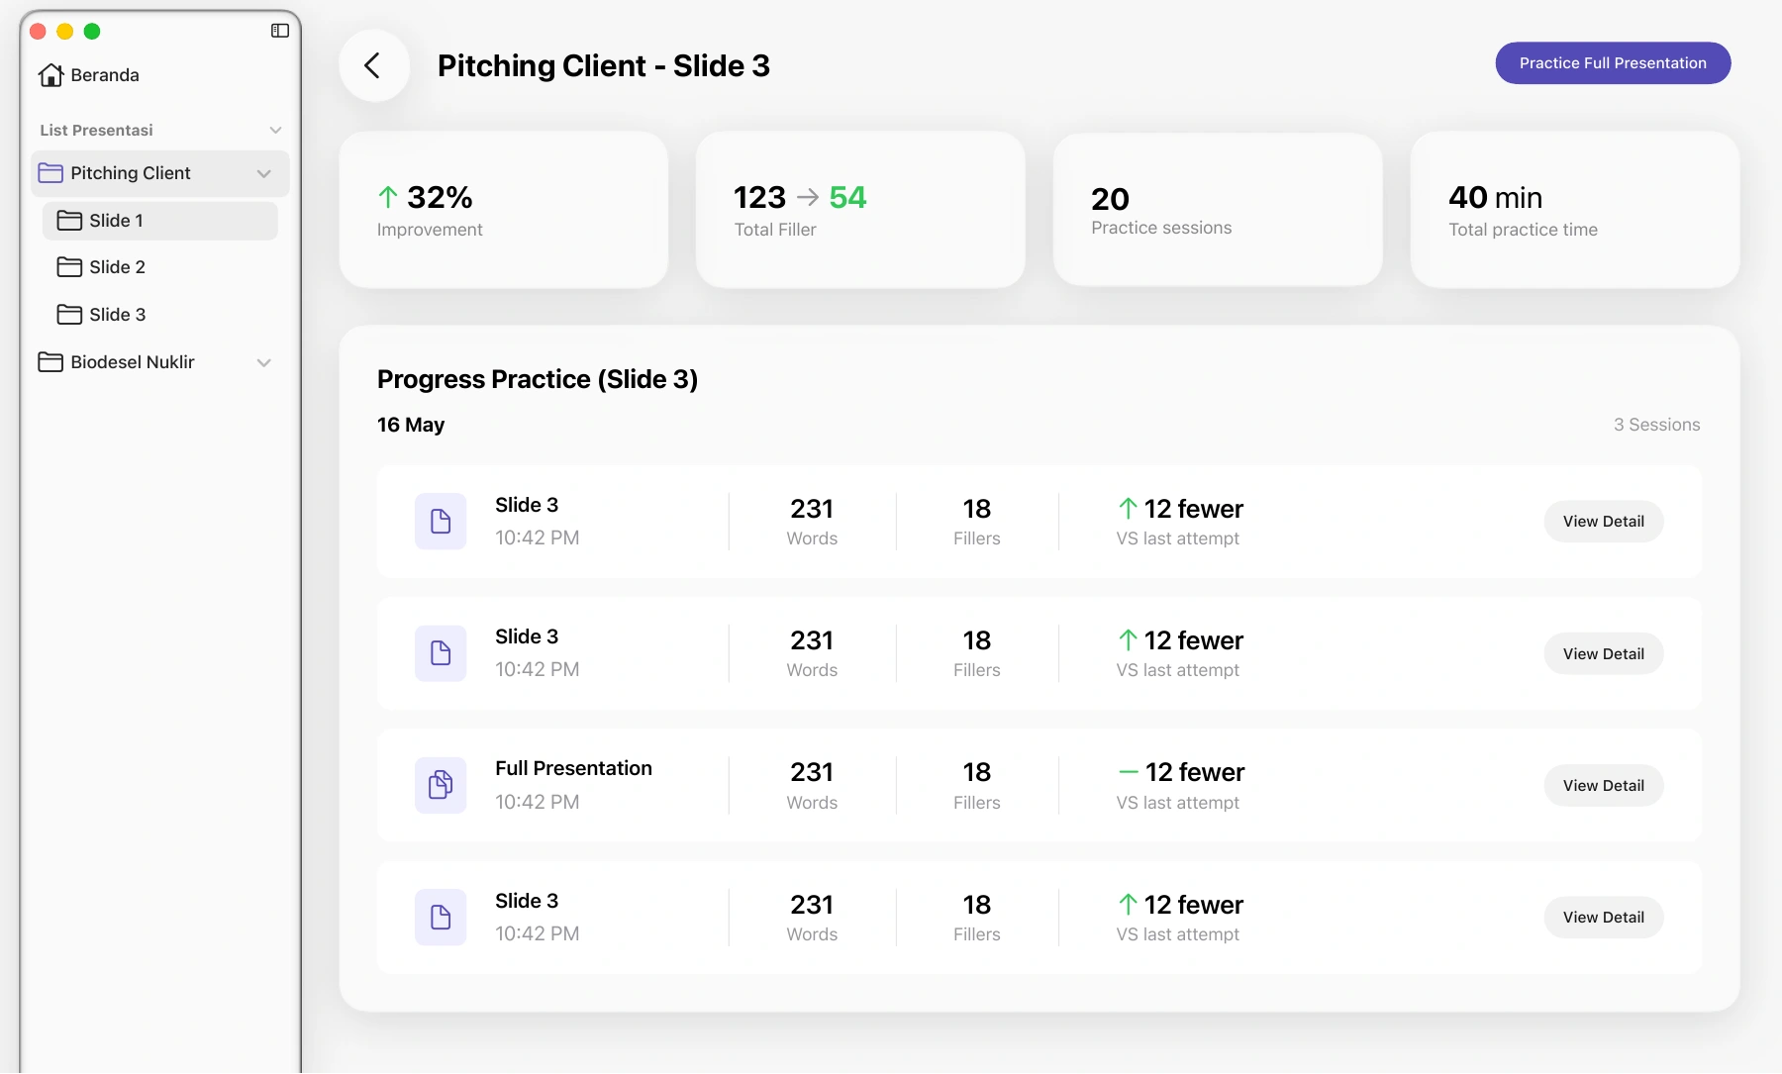Expand the Biodesel Nuklir folder chevron
The image size is (1782, 1074).
264,362
